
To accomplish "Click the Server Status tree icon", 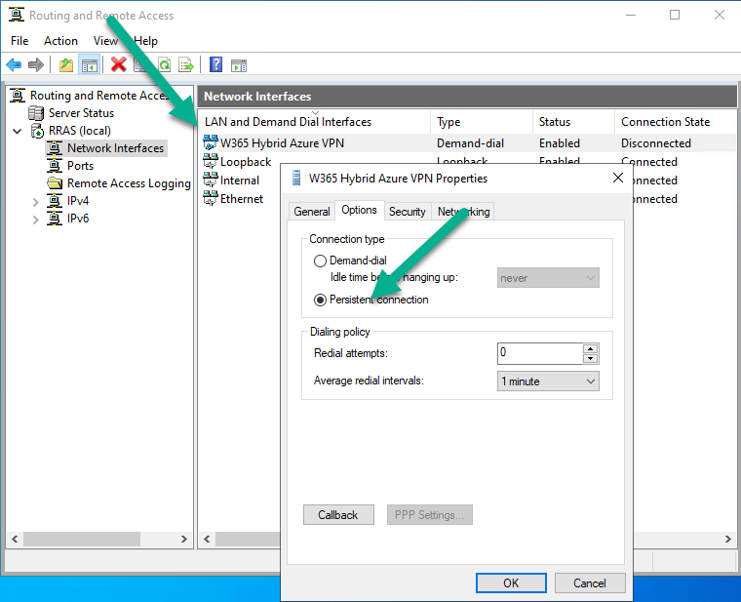I will 36,113.
